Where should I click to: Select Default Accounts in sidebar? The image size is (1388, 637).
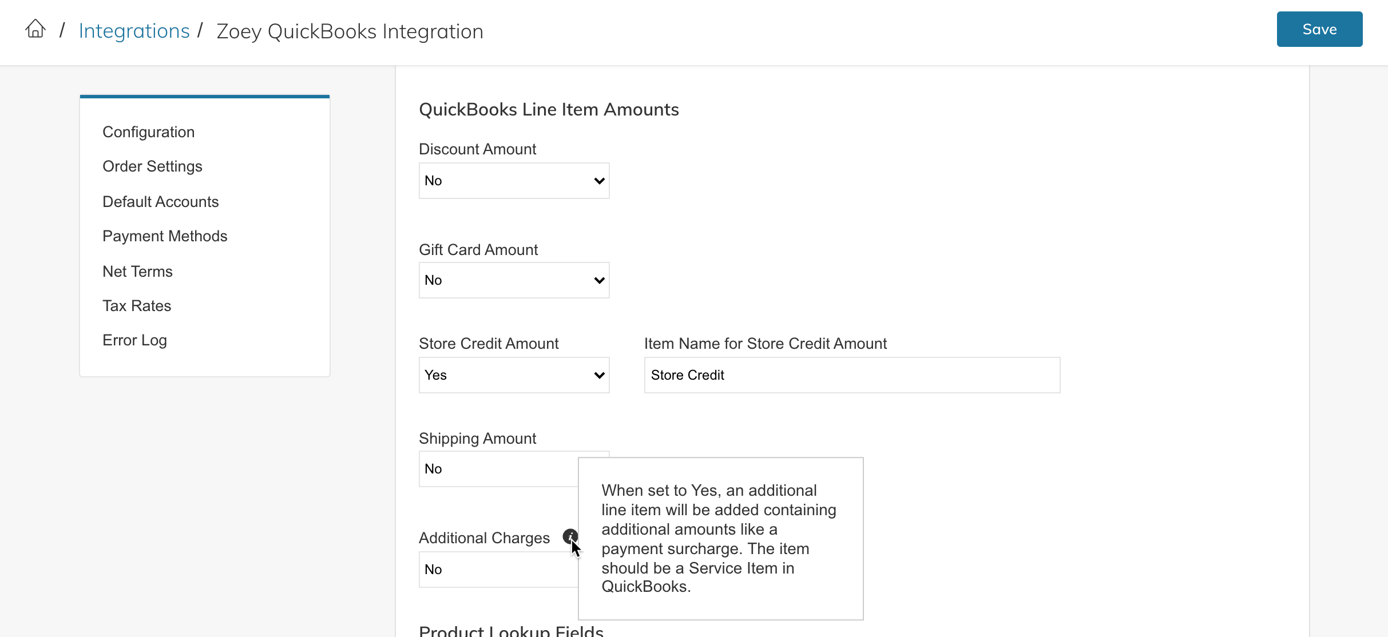pos(160,202)
